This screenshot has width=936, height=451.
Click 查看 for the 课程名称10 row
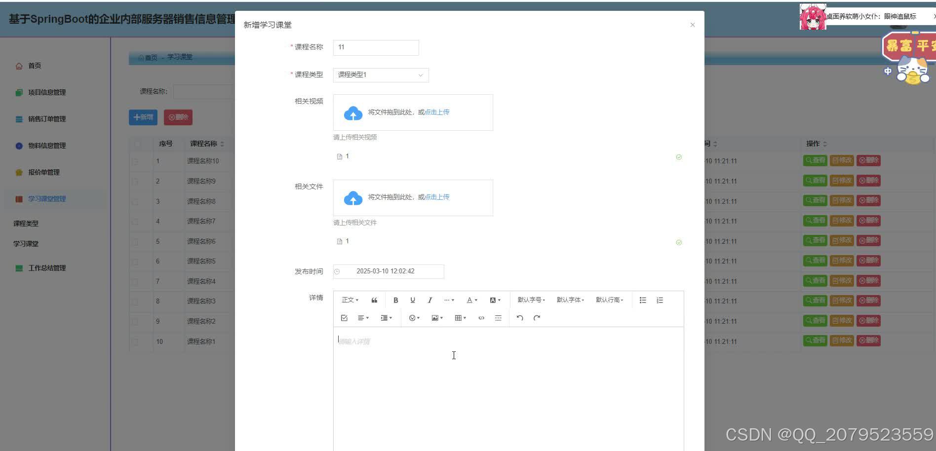[x=815, y=160]
